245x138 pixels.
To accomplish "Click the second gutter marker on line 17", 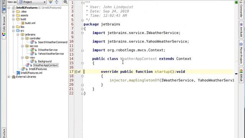I will point(79,72).
